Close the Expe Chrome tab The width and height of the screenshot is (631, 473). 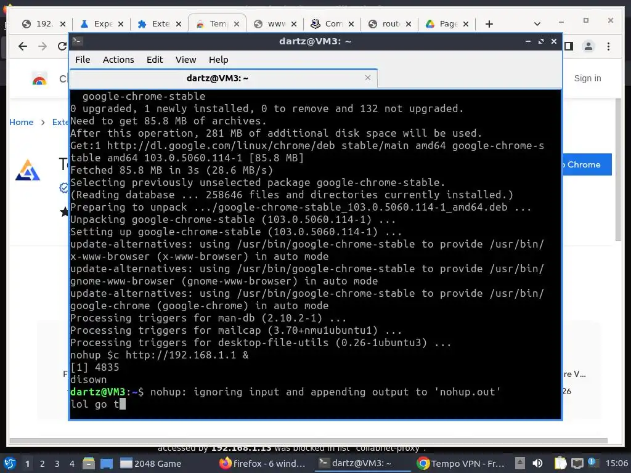pos(120,24)
